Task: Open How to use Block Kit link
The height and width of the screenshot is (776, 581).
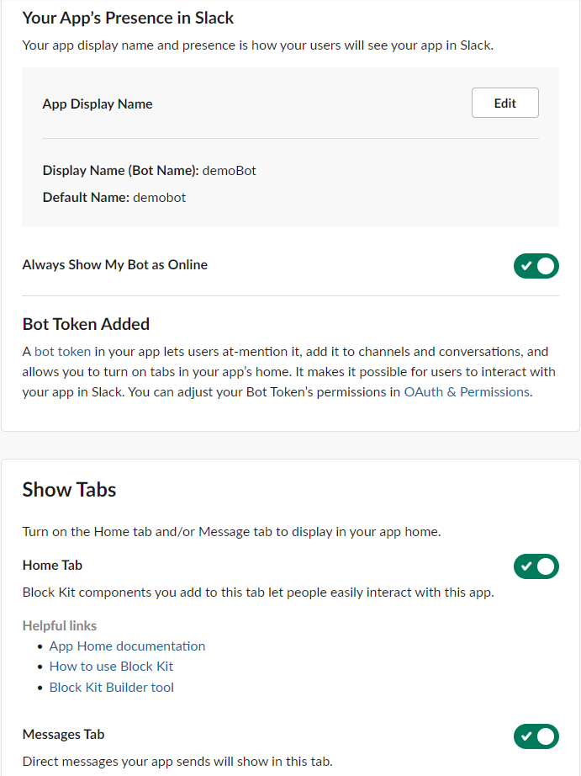Action: click(111, 666)
